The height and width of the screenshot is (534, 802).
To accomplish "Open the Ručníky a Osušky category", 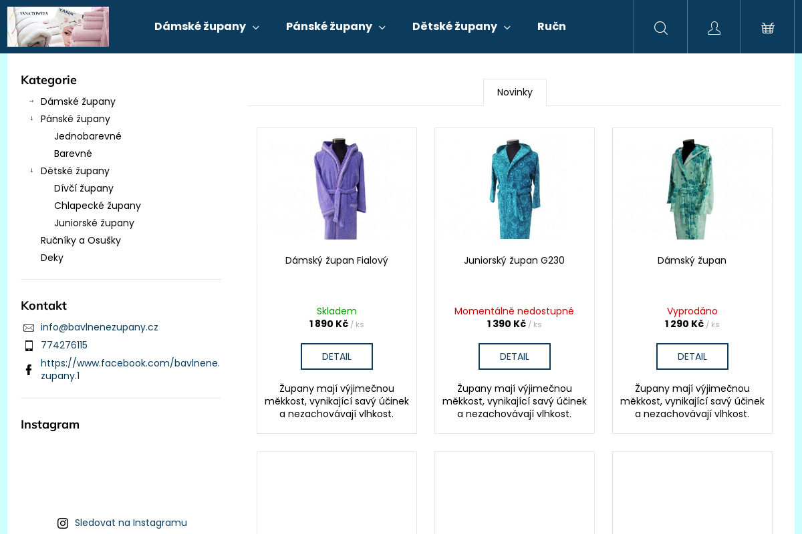I will pyautogui.click(x=81, y=240).
